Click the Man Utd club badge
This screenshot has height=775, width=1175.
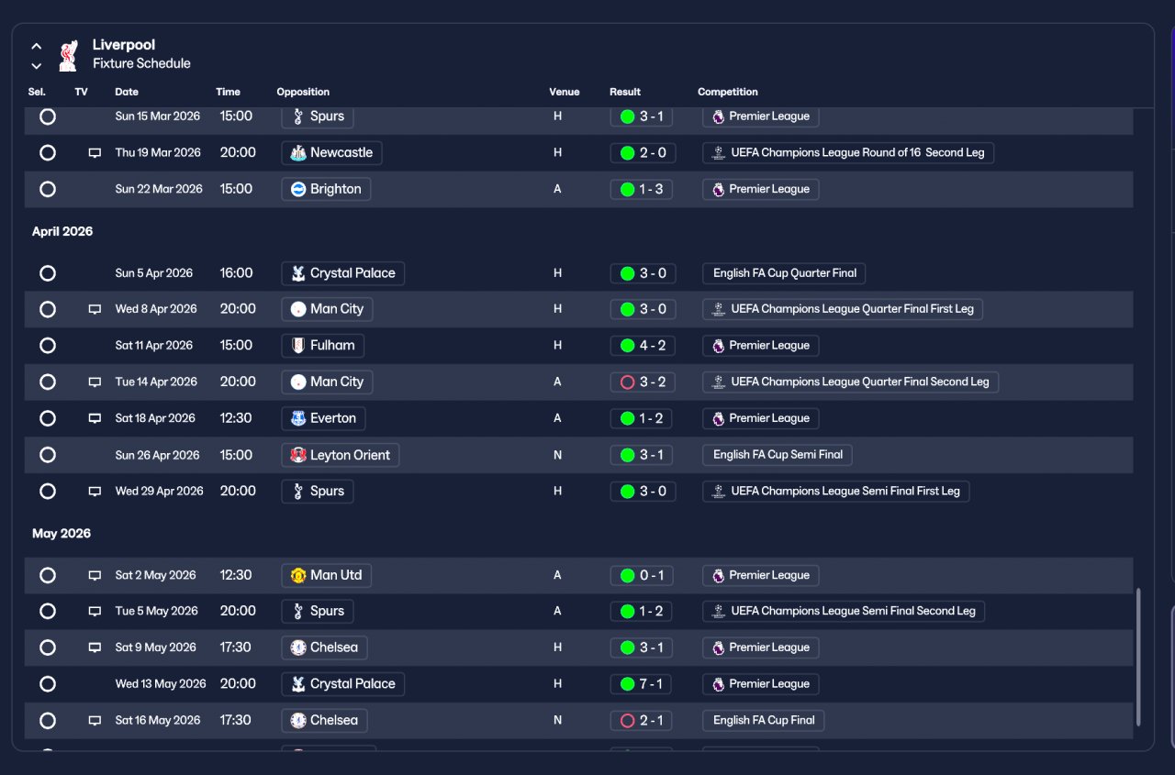[297, 575]
